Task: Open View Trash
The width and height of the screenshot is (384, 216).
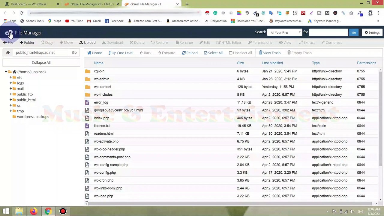Action: 270,53
